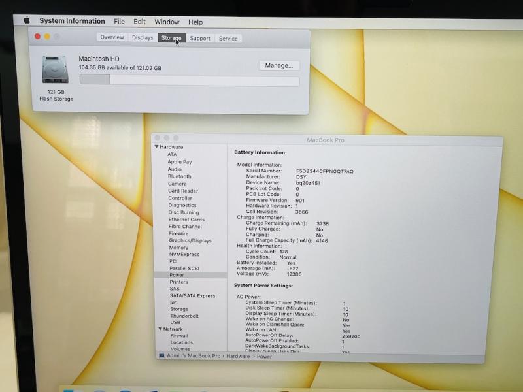Select Diagnostics in the sidebar
Screen dimensions: 523x392
[182, 205]
